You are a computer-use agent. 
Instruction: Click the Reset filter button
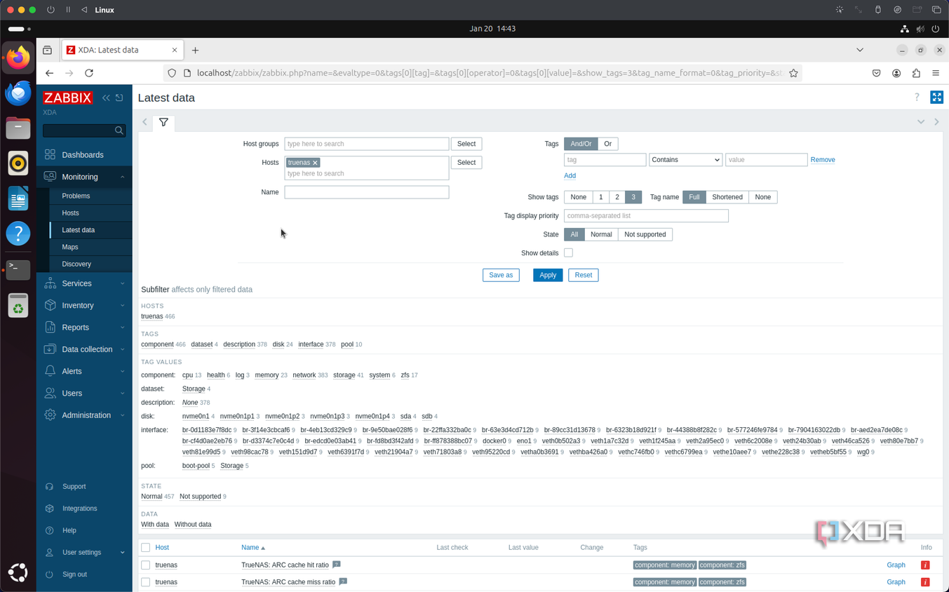[584, 275]
